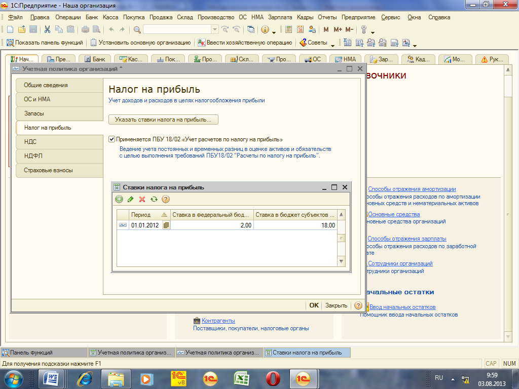Click into the toolbar search input field

tap(177, 29)
